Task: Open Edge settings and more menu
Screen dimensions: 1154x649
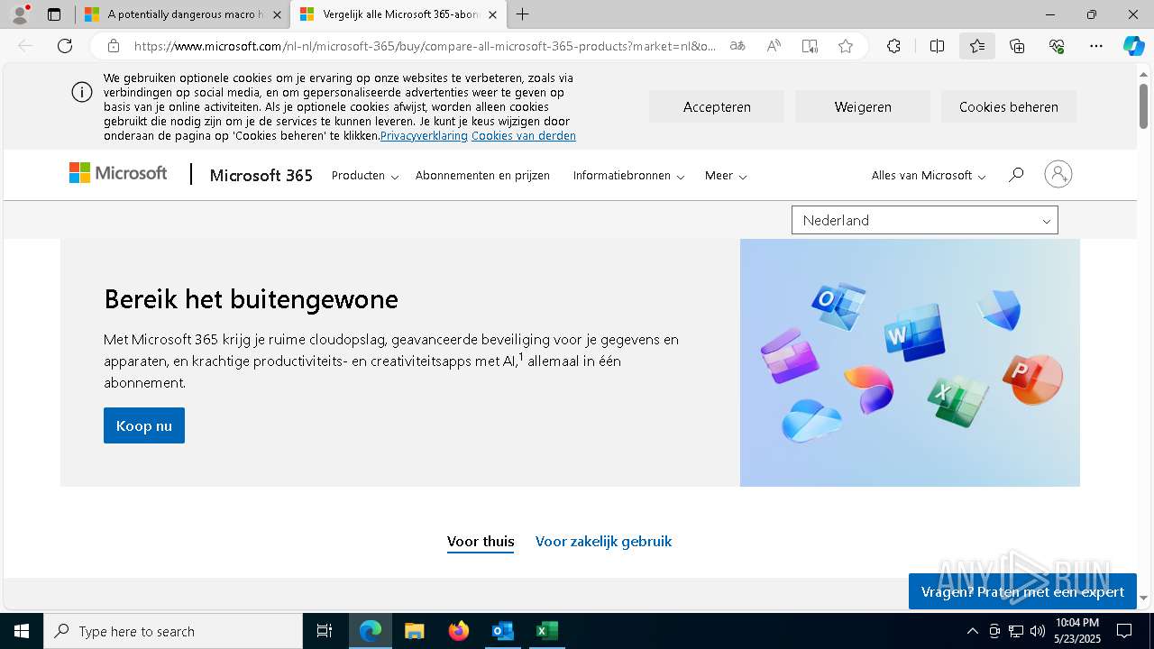Action: (1096, 46)
